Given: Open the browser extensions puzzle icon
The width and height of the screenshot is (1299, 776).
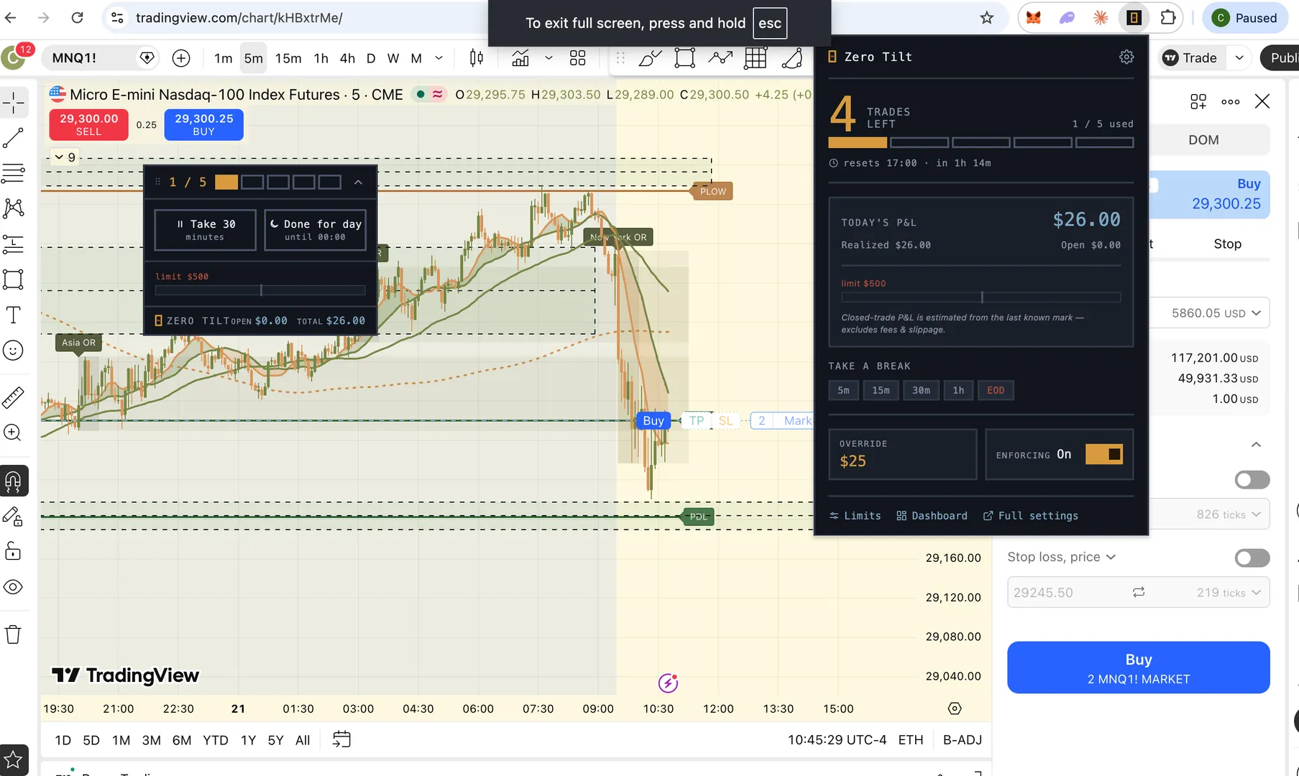Looking at the screenshot, I should [x=1169, y=18].
